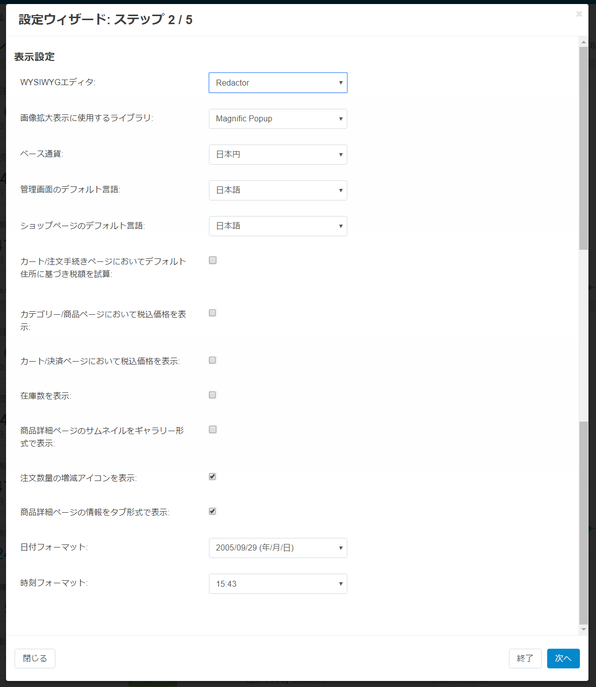This screenshot has height=687, width=596.
Task: Uncheck 注文数量の増減アイコンを表示
Action: coord(212,476)
